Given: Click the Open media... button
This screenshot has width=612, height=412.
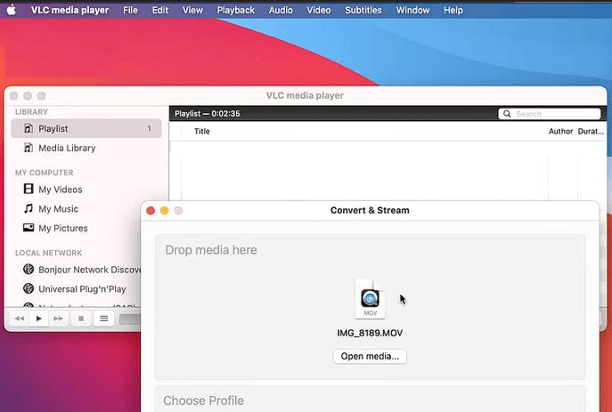Looking at the screenshot, I should click(370, 356).
